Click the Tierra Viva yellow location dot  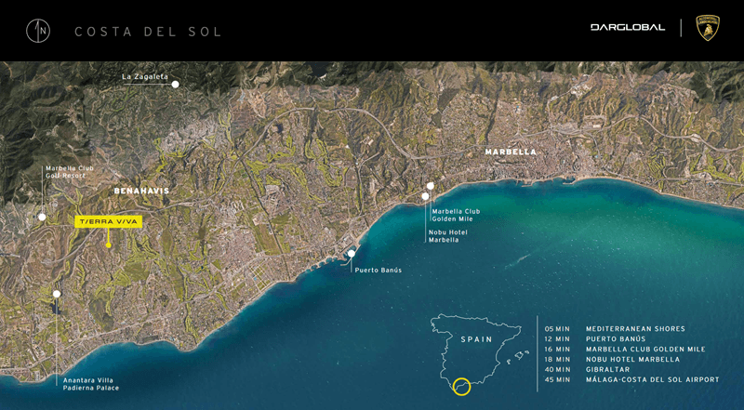coord(108,245)
